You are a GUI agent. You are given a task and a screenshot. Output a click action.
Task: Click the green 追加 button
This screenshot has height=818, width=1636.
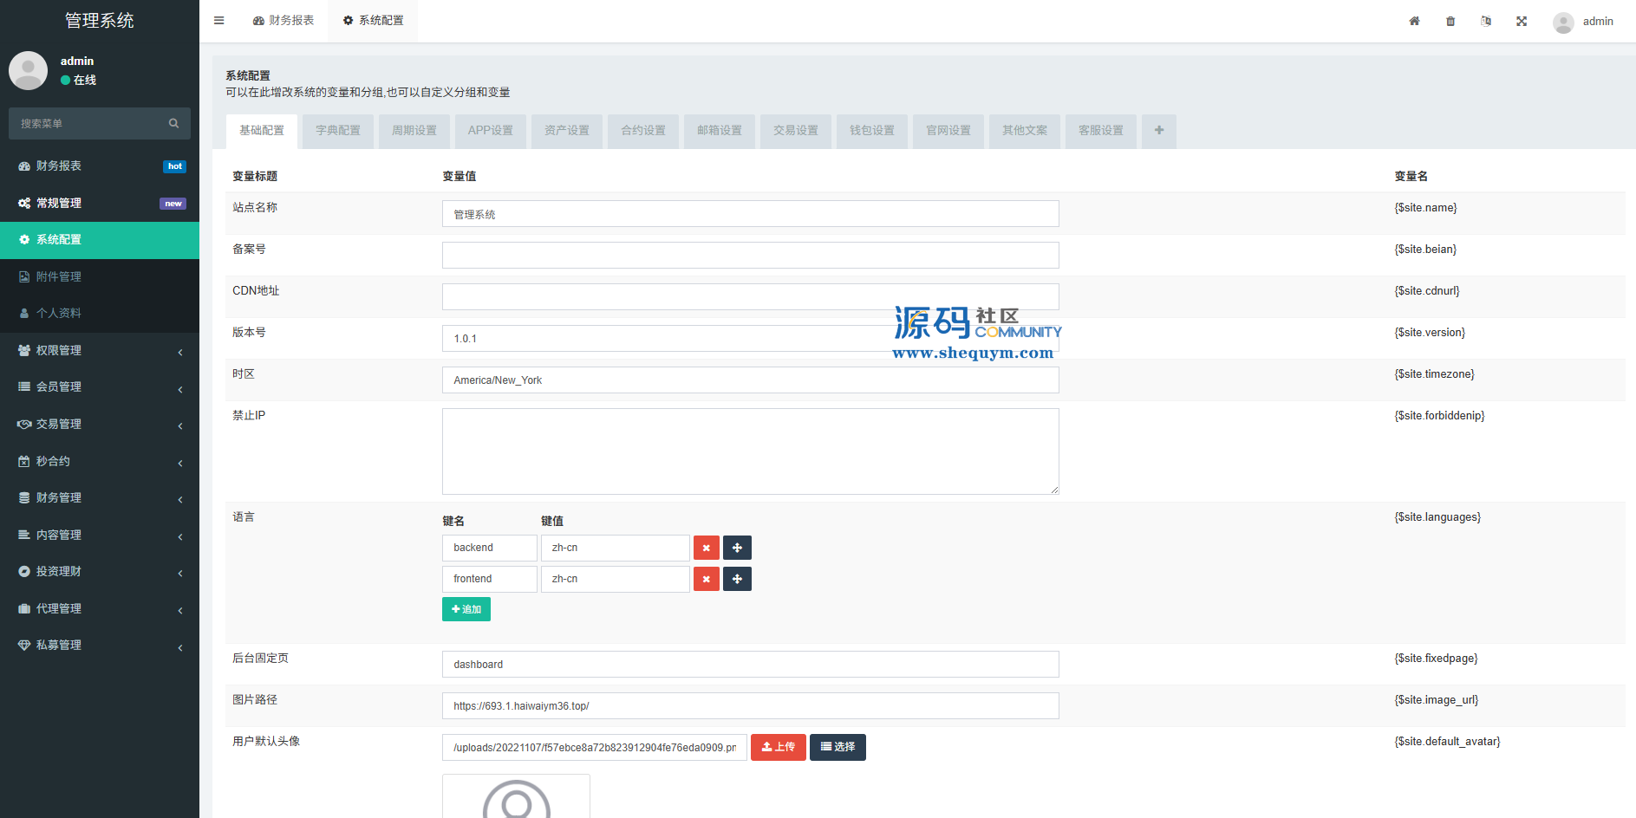coord(466,609)
